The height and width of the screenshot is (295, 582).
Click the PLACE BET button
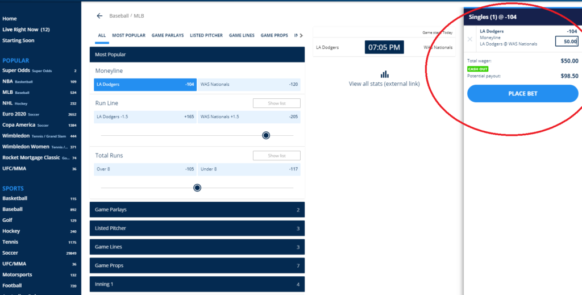[x=523, y=94]
